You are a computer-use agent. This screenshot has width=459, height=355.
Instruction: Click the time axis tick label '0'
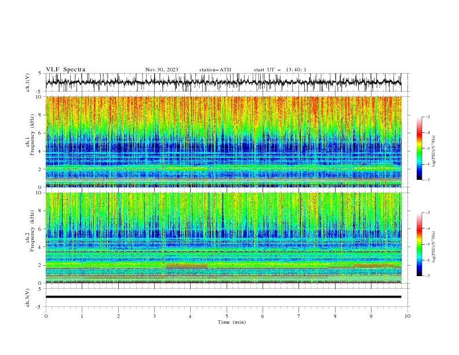pos(46,316)
